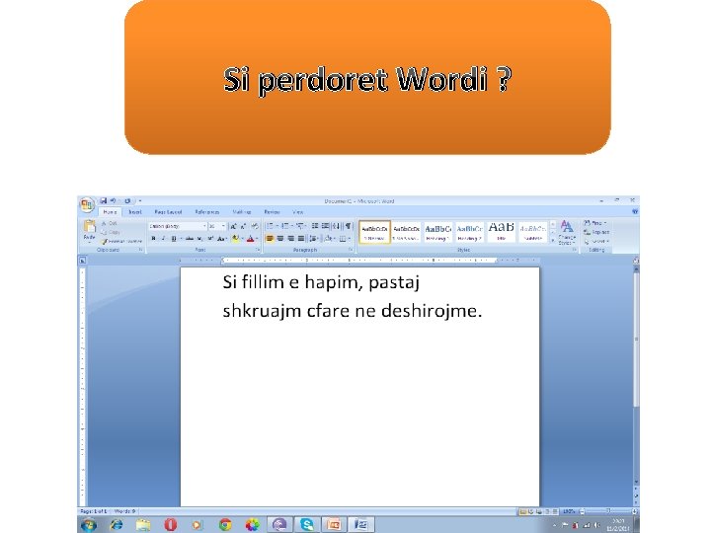Viewport: 711px width, 533px height.
Task: Apply subscript formatting
Action: pos(199,239)
